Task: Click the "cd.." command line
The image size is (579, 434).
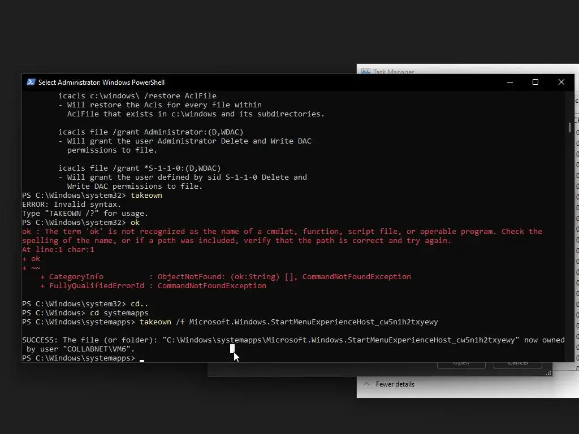Action: click(x=85, y=303)
